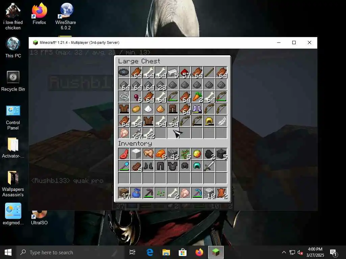Image resolution: width=346 pixels, height=259 pixels.
Task: Grab the redstone dust stack of 57
Action: pos(185,72)
